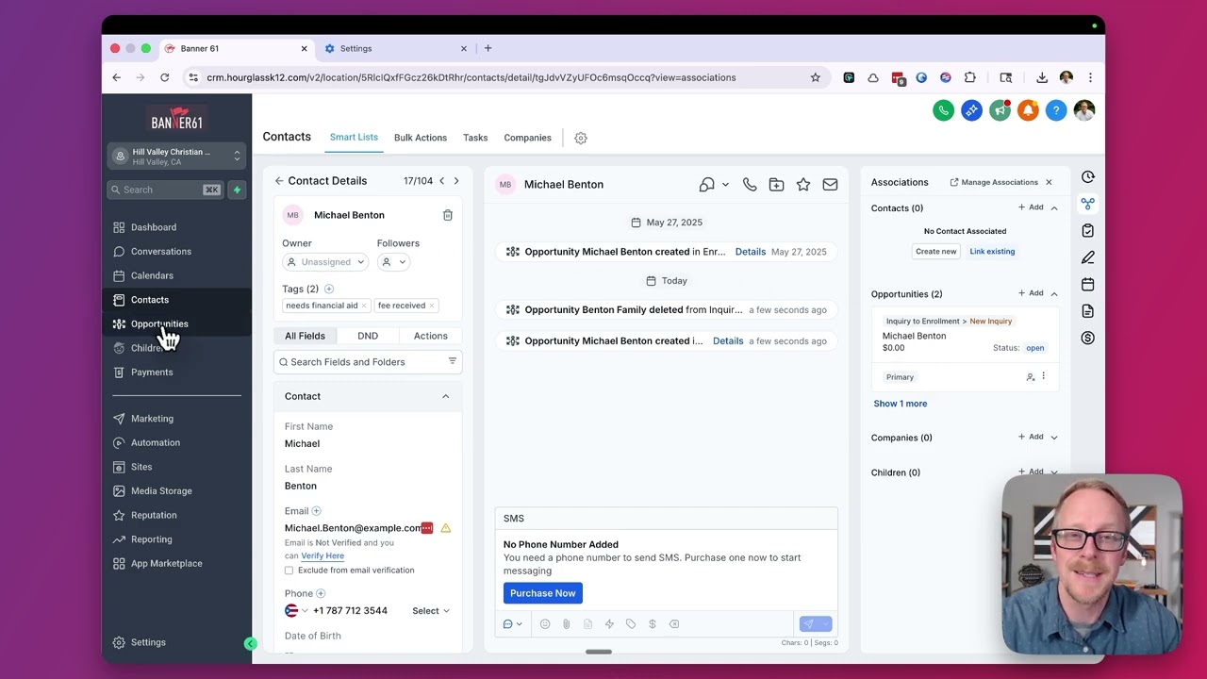Star the Michael Benton conversation
This screenshot has width=1207, height=679.
coord(803,185)
